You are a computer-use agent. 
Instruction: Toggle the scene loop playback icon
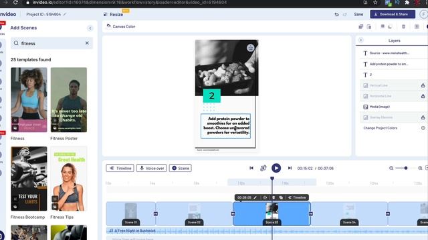click(263, 168)
